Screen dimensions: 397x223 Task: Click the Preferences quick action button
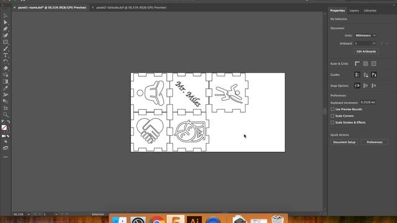pos(375,142)
